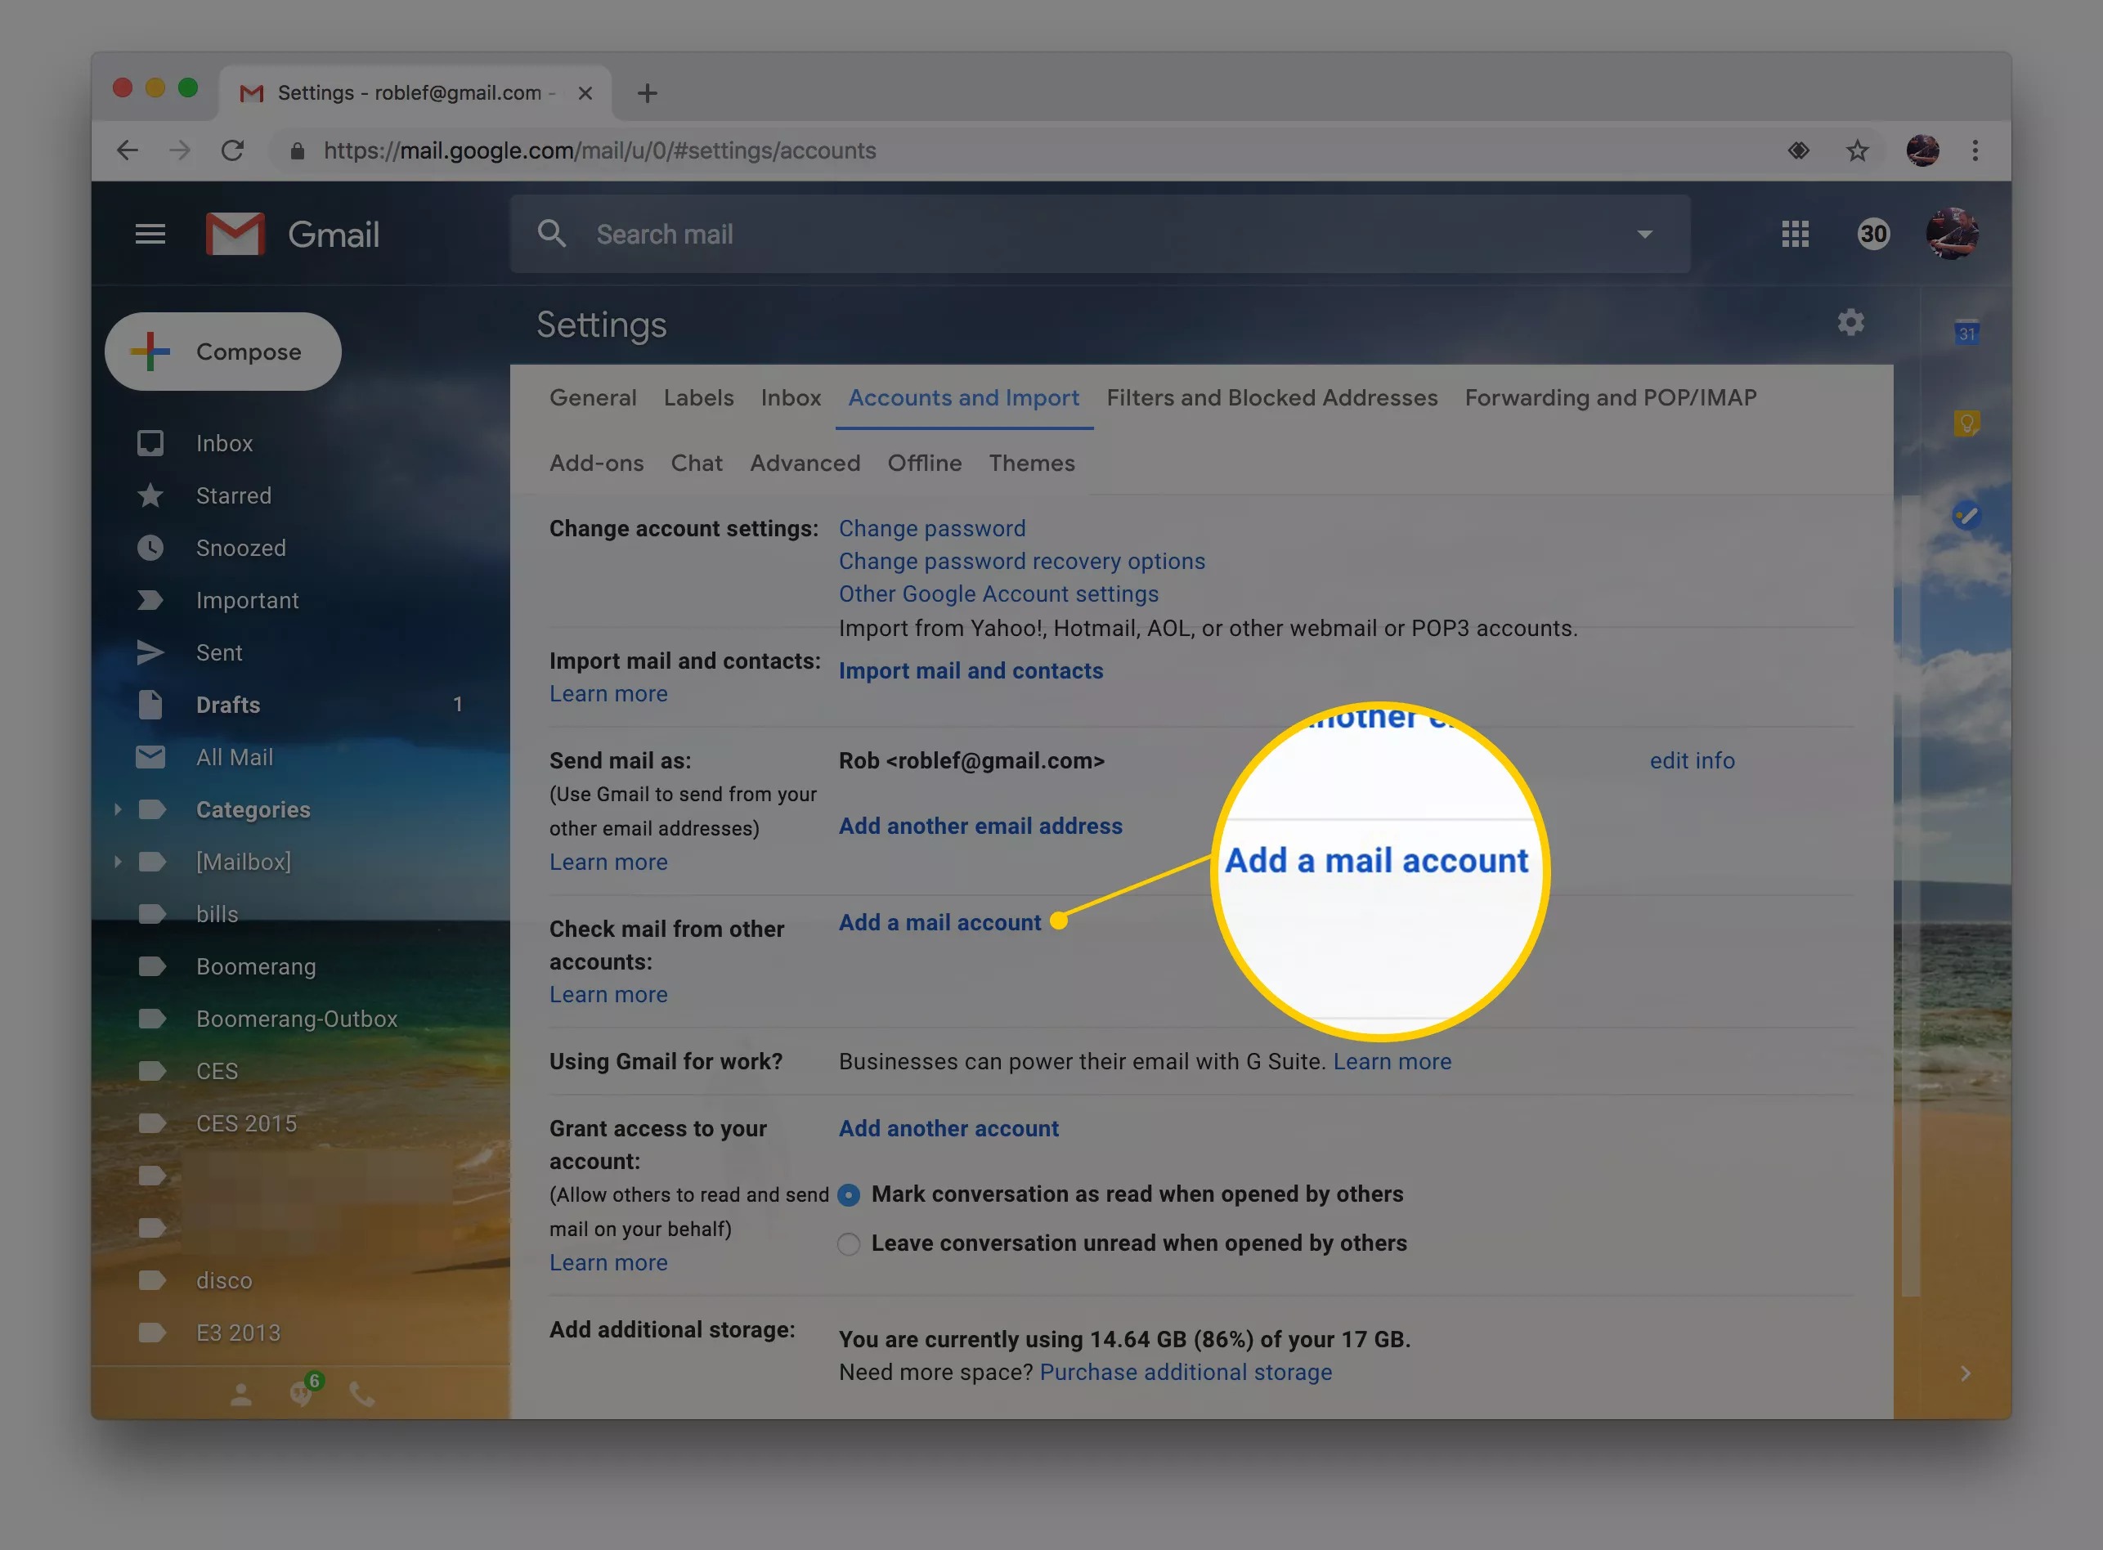Click the search magnifier icon
This screenshot has height=1550, width=2103.
[552, 234]
